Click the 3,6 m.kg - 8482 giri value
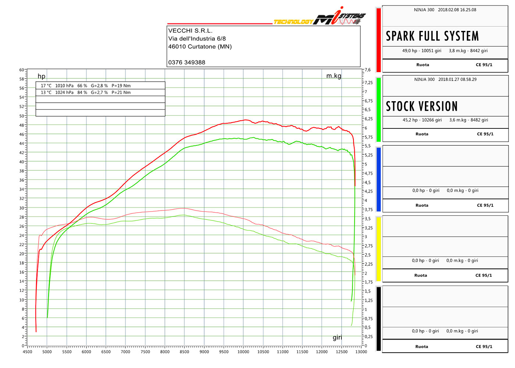The width and height of the screenshot is (515, 368). tap(469, 120)
